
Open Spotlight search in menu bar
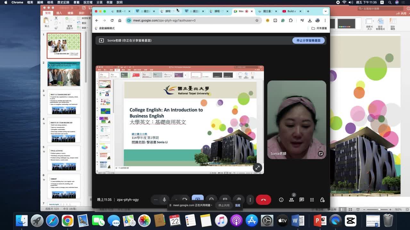pos(389,2)
